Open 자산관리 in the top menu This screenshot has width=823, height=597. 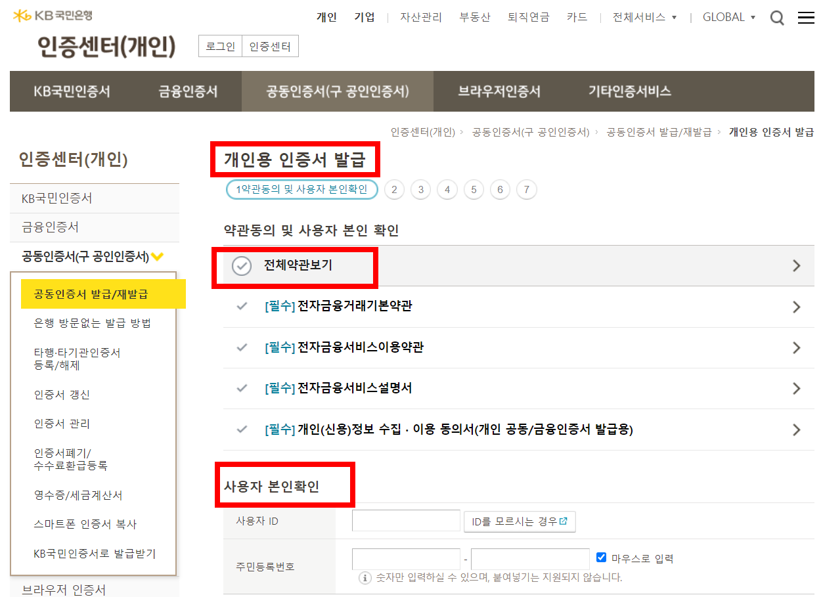pyautogui.click(x=421, y=17)
